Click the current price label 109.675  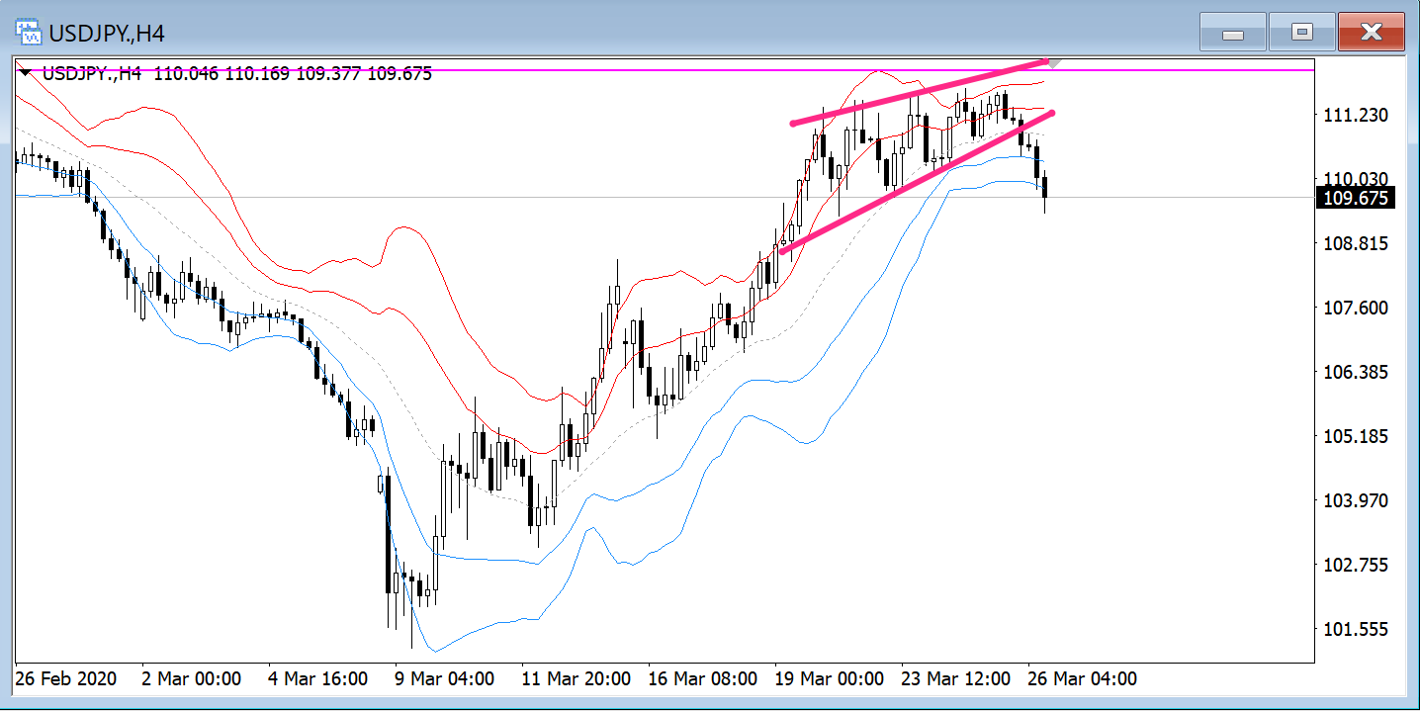(x=1355, y=198)
